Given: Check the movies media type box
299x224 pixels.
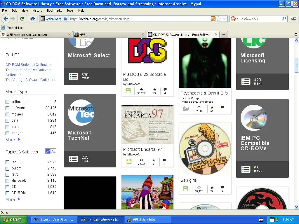Looking at the screenshot, I should (x=7, y=114).
